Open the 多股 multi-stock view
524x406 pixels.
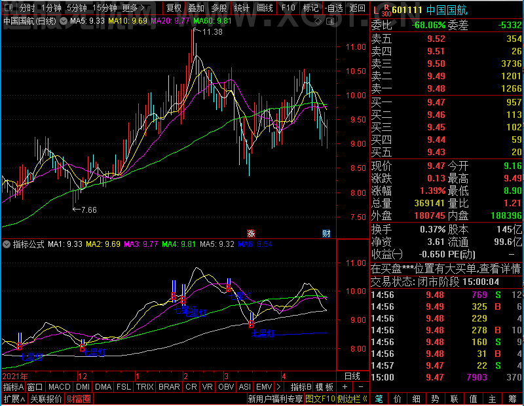(x=219, y=8)
